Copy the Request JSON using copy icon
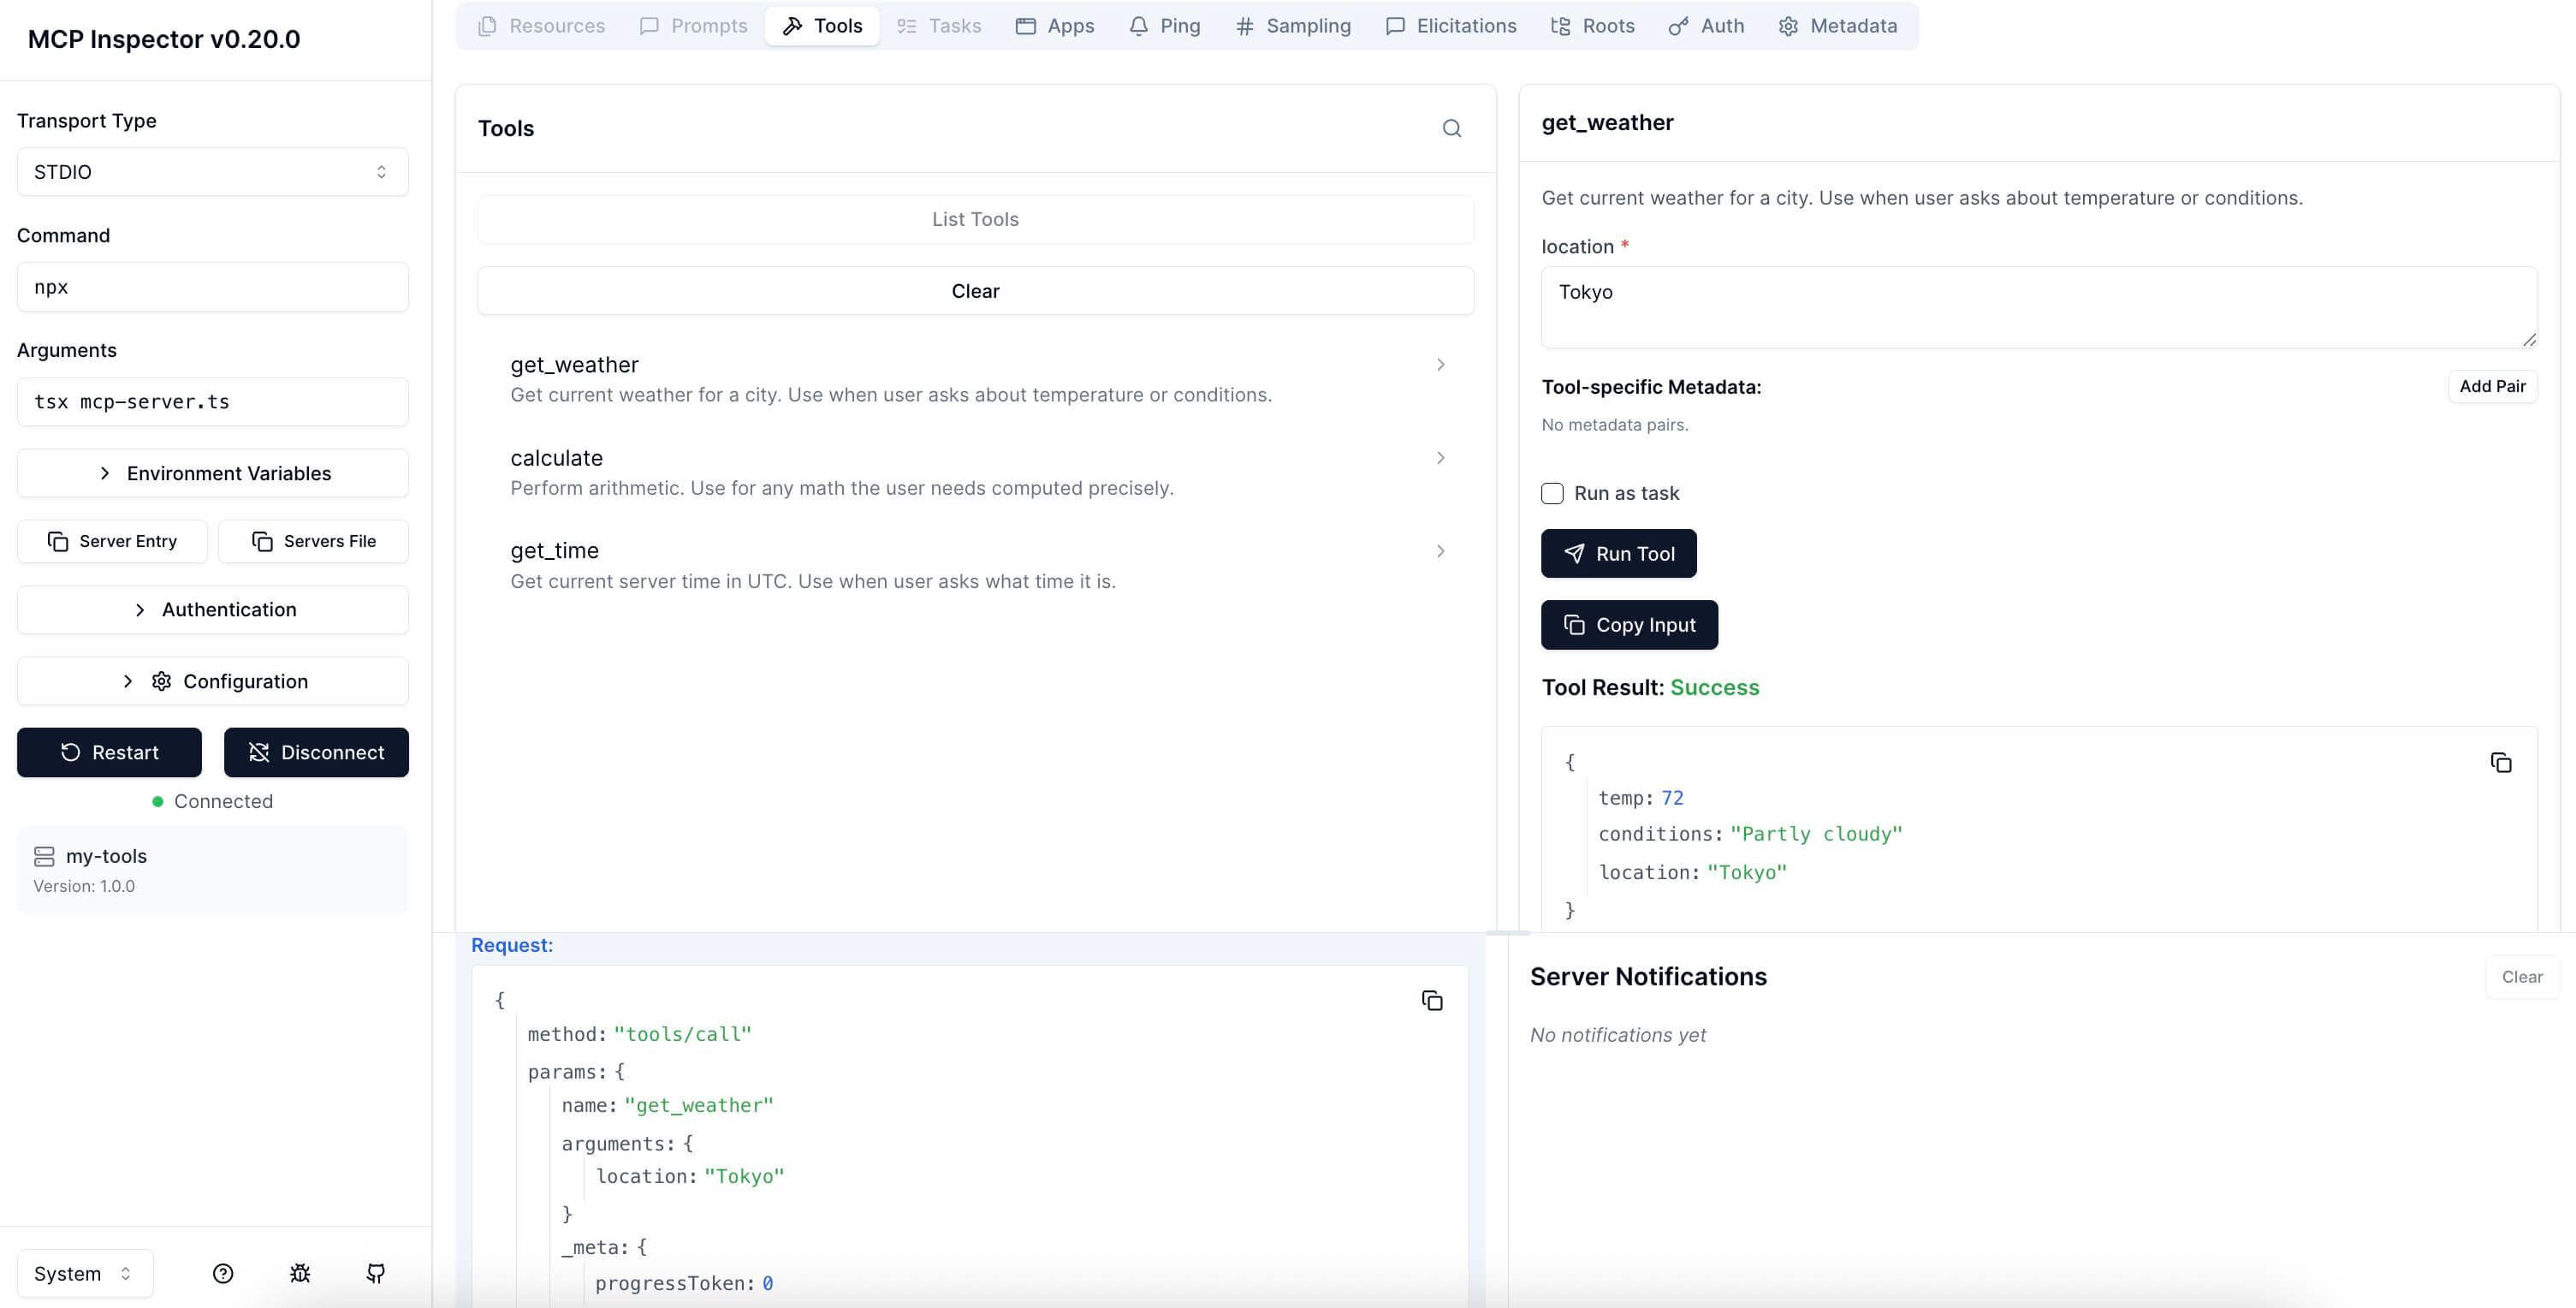Image resolution: width=2576 pixels, height=1308 pixels. [1431, 1001]
